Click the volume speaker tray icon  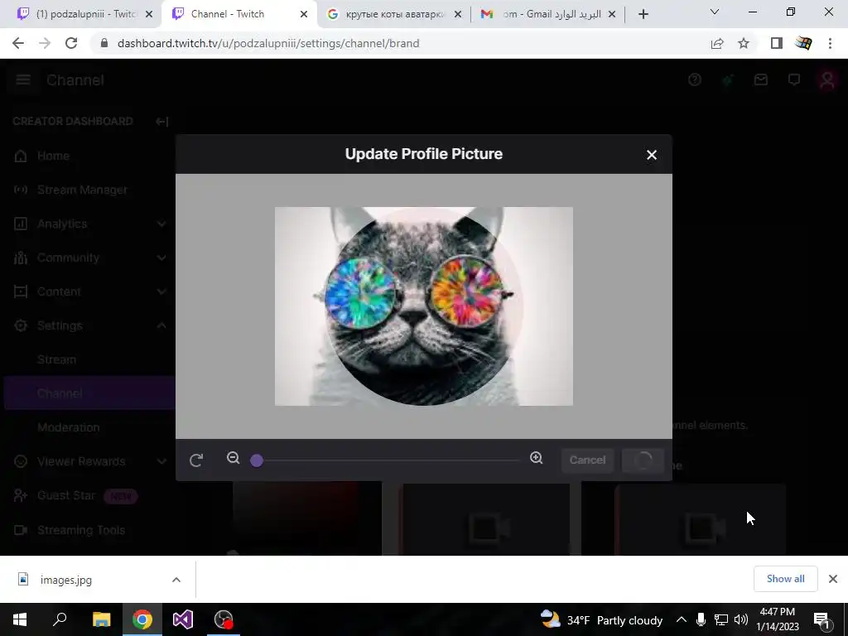(741, 619)
